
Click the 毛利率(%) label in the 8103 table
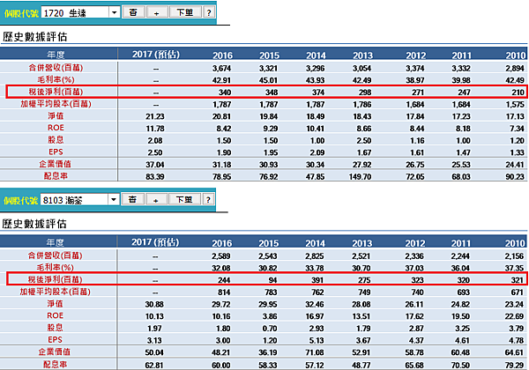[55, 267]
